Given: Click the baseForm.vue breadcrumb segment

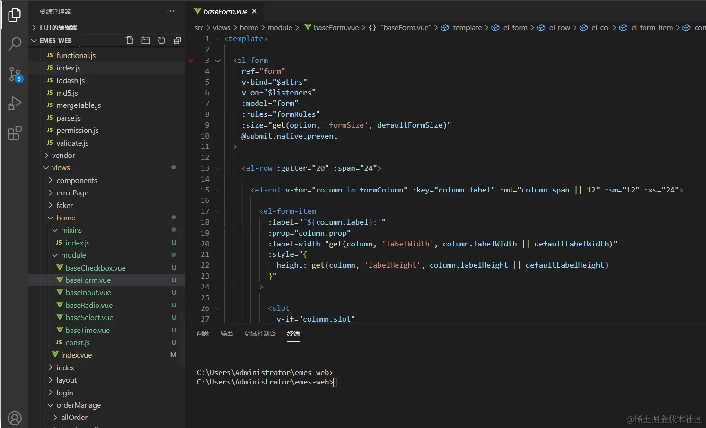Looking at the screenshot, I should coord(332,28).
